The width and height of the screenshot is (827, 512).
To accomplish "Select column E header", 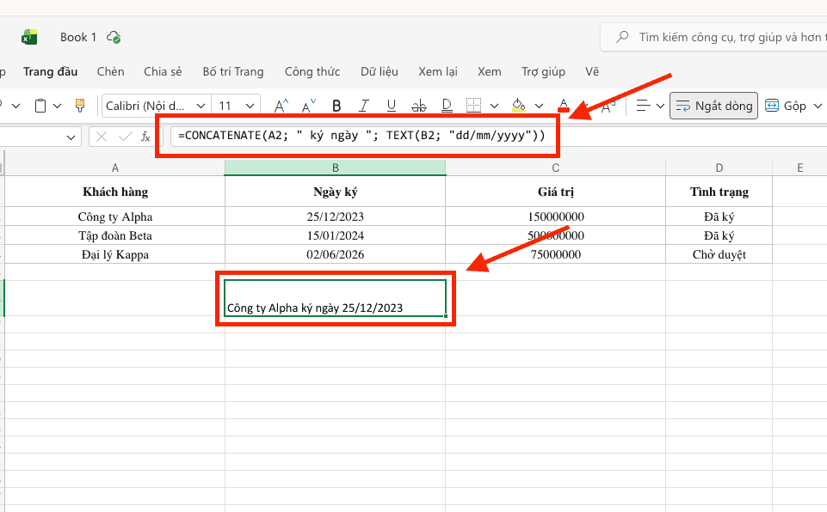I will pyautogui.click(x=800, y=168).
